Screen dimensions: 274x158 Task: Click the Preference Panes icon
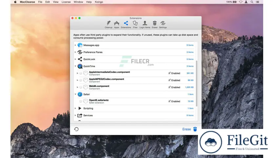[80, 52]
